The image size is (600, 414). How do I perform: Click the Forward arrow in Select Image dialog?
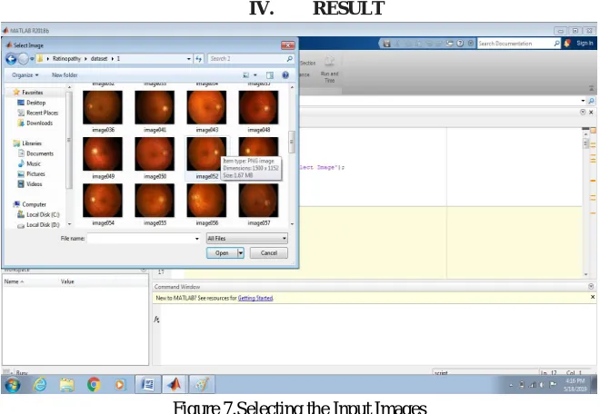click(x=24, y=59)
